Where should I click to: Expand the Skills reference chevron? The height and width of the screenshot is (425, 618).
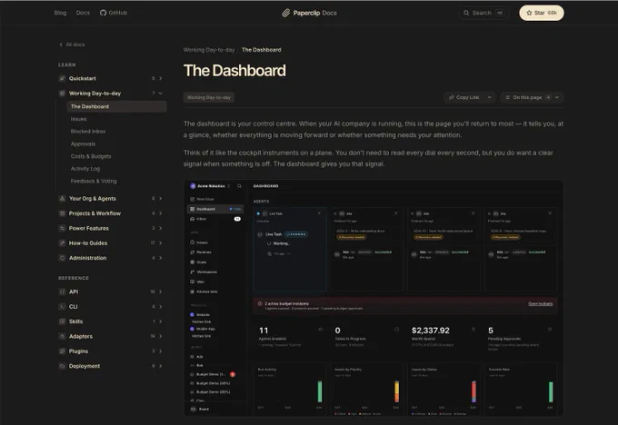click(161, 321)
